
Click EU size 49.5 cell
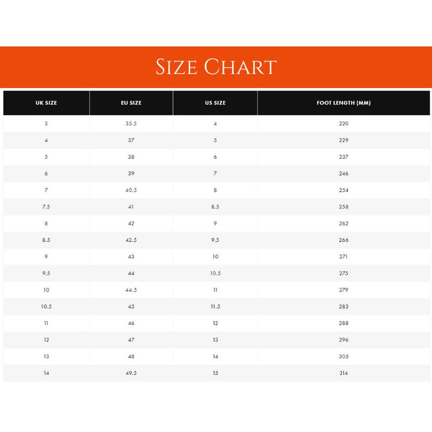[131, 373]
